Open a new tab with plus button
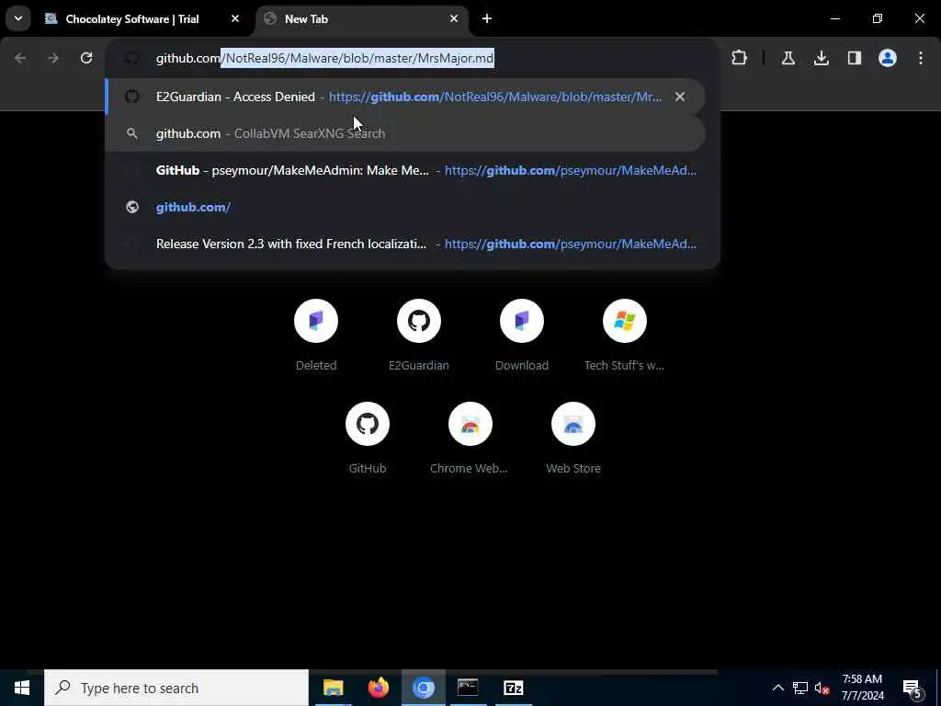941x706 pixels. tap(487, 18)
